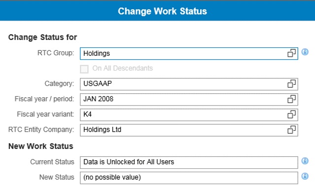Open value help for Fiscal year / period
Viewport: 315px width, 185px height.
pos(291,99)
